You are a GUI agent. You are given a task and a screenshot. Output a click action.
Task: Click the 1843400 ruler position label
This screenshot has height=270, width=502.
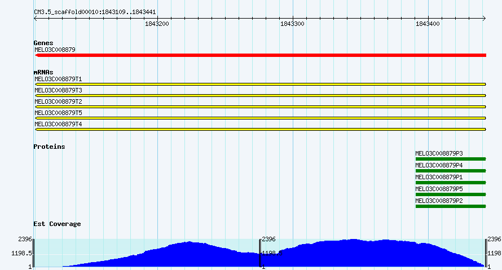tap(428, 24)
